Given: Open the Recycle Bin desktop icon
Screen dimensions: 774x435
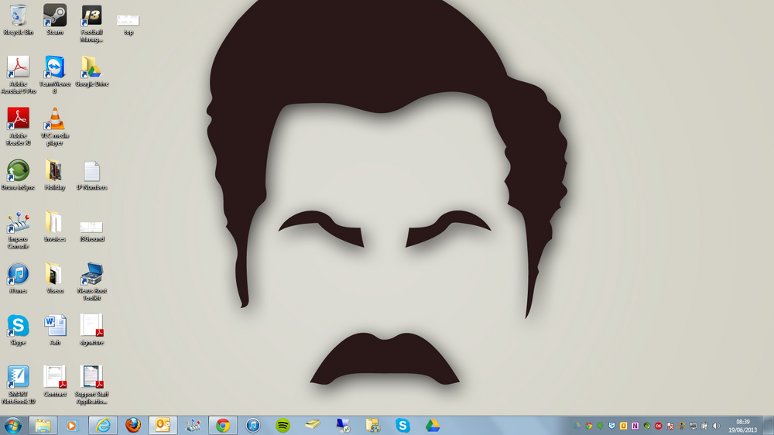Looking at the screenshot, I should [19, 20].
